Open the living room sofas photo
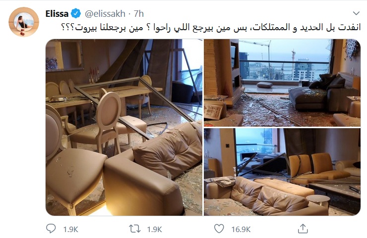 pyautogui.click(x=282, y=172)
